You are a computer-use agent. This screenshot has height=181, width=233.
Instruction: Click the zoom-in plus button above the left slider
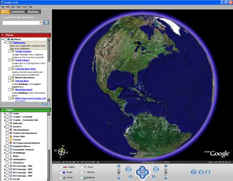pos(119,166)
